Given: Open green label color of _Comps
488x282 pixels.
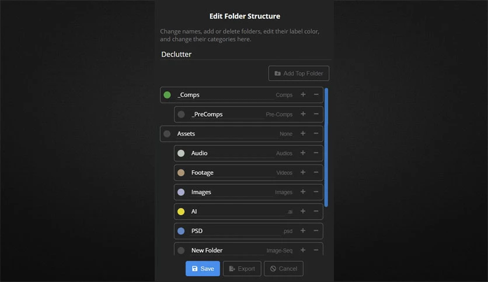Looking at the screenshot, I should pyautogui.click(x=167, y=95).
